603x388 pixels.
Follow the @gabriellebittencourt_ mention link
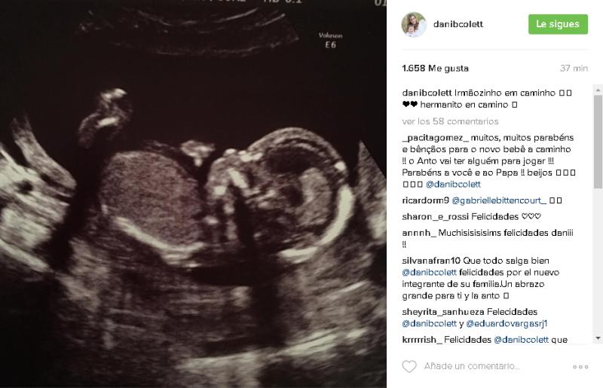coord(499,200)
